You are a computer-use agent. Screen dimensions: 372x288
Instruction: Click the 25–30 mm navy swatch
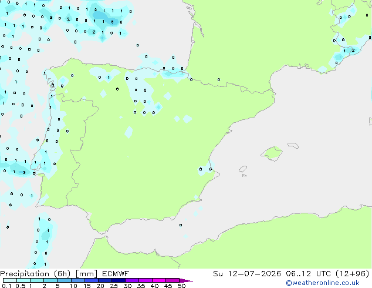(x=118, y=280)
